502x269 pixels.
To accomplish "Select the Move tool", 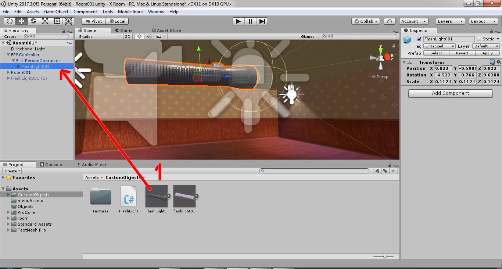I will pos(21,21).
